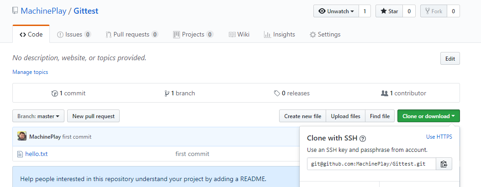Click Create new file
Screen dimensions: 481x187
[302, 116]
